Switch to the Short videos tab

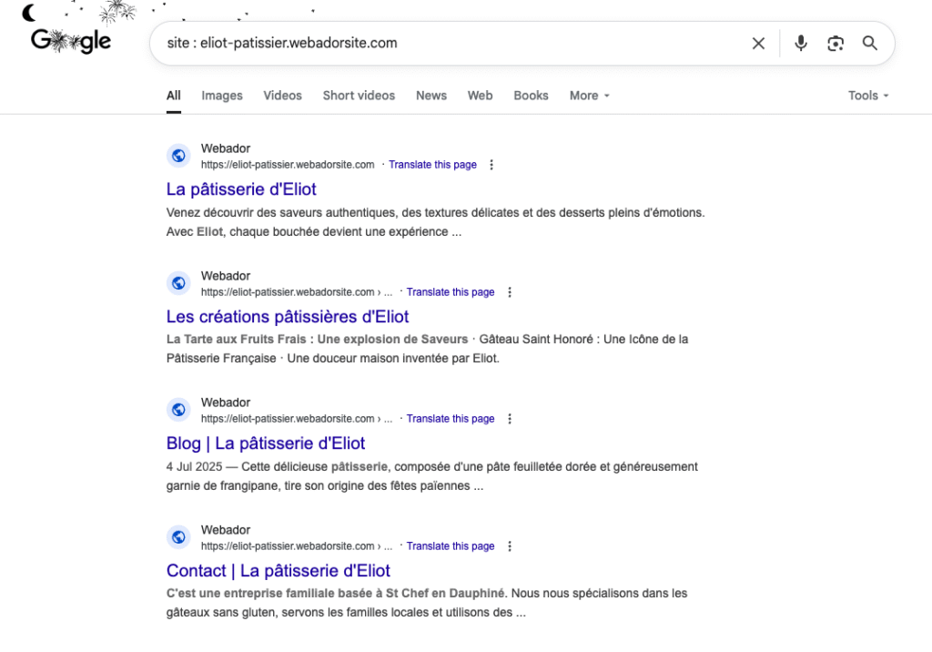coord(359,96)
